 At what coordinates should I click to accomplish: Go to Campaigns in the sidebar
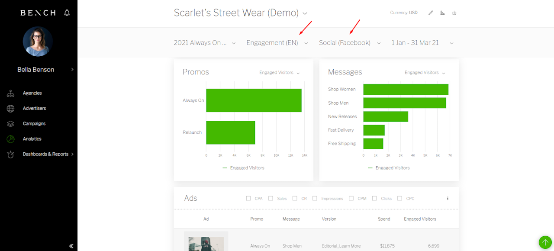[34, 124]
